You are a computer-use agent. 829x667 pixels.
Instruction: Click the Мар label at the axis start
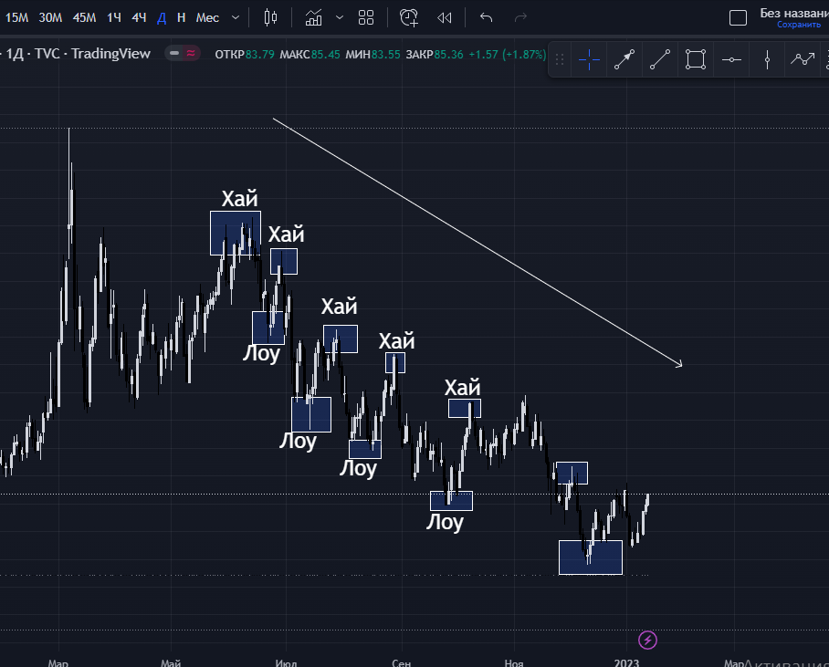coord(58,662)
